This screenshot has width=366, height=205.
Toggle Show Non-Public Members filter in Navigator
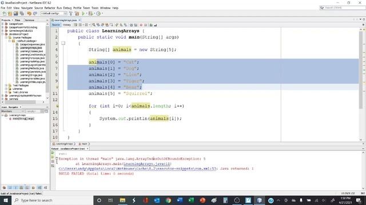22,187
